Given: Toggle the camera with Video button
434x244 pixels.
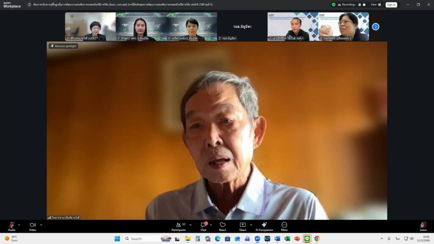Looking at the screenshot, I should [33, 225].
